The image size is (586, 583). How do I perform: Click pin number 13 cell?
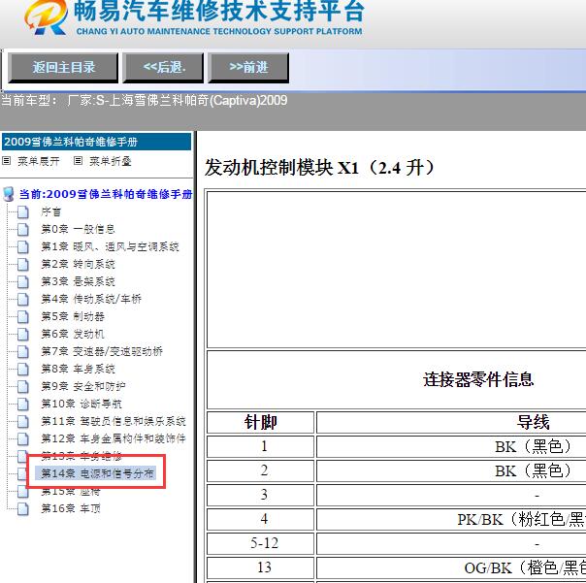260,568
